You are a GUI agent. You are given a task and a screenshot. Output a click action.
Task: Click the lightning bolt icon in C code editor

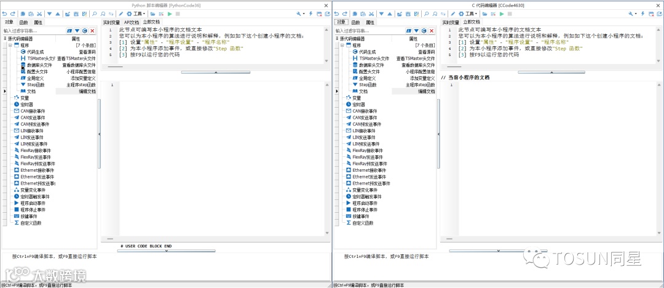pyautogui.click(x=643, y=14)
